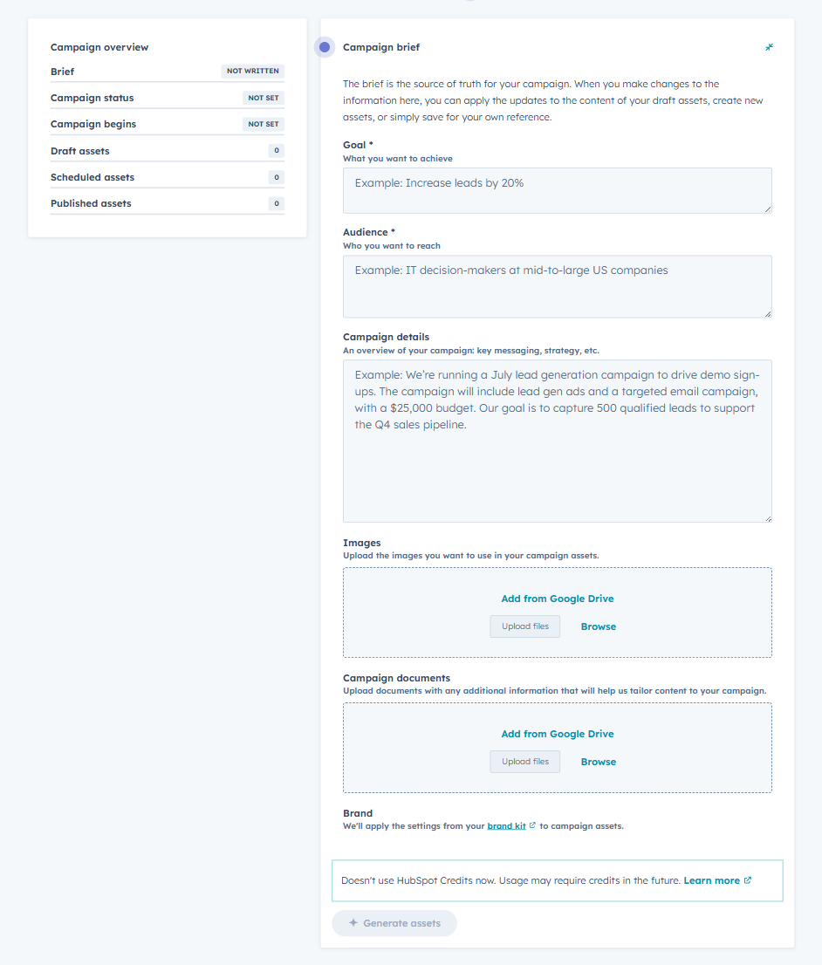Select Campaign status in the overview sidebar
Viewport: 822px width, 965px height.
pyautogui.click(x=92, y=98)
